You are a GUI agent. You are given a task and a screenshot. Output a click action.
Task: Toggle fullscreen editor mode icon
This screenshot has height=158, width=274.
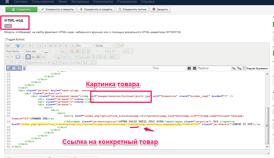point(18,57)
